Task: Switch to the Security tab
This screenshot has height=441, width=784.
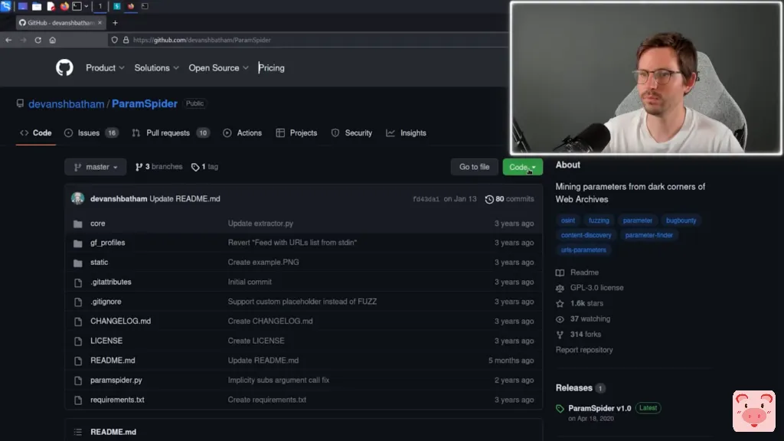Action: (352, 133)
